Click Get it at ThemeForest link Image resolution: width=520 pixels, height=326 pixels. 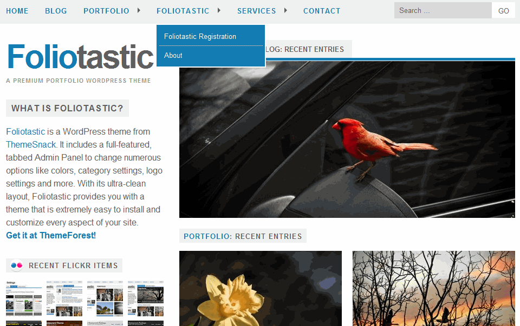51,235
